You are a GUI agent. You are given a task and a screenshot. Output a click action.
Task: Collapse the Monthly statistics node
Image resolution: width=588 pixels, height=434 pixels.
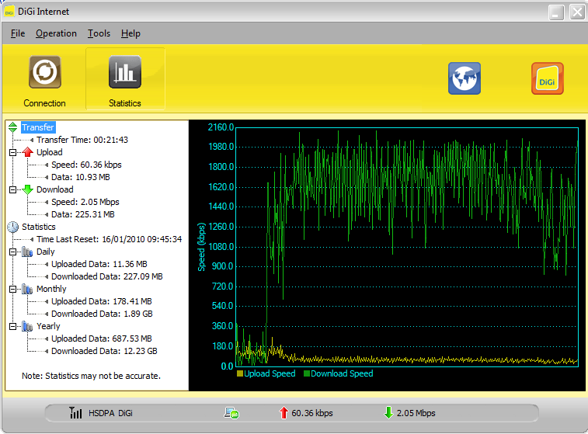click(12, 290)
